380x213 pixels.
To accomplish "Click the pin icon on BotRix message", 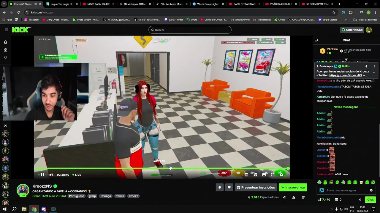I will (x=366, y=66).
